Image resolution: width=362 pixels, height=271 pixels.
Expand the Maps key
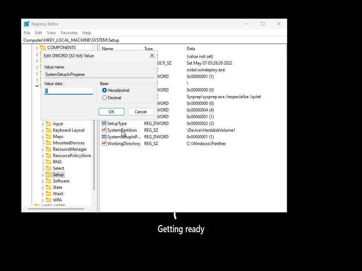pos(42,137)
